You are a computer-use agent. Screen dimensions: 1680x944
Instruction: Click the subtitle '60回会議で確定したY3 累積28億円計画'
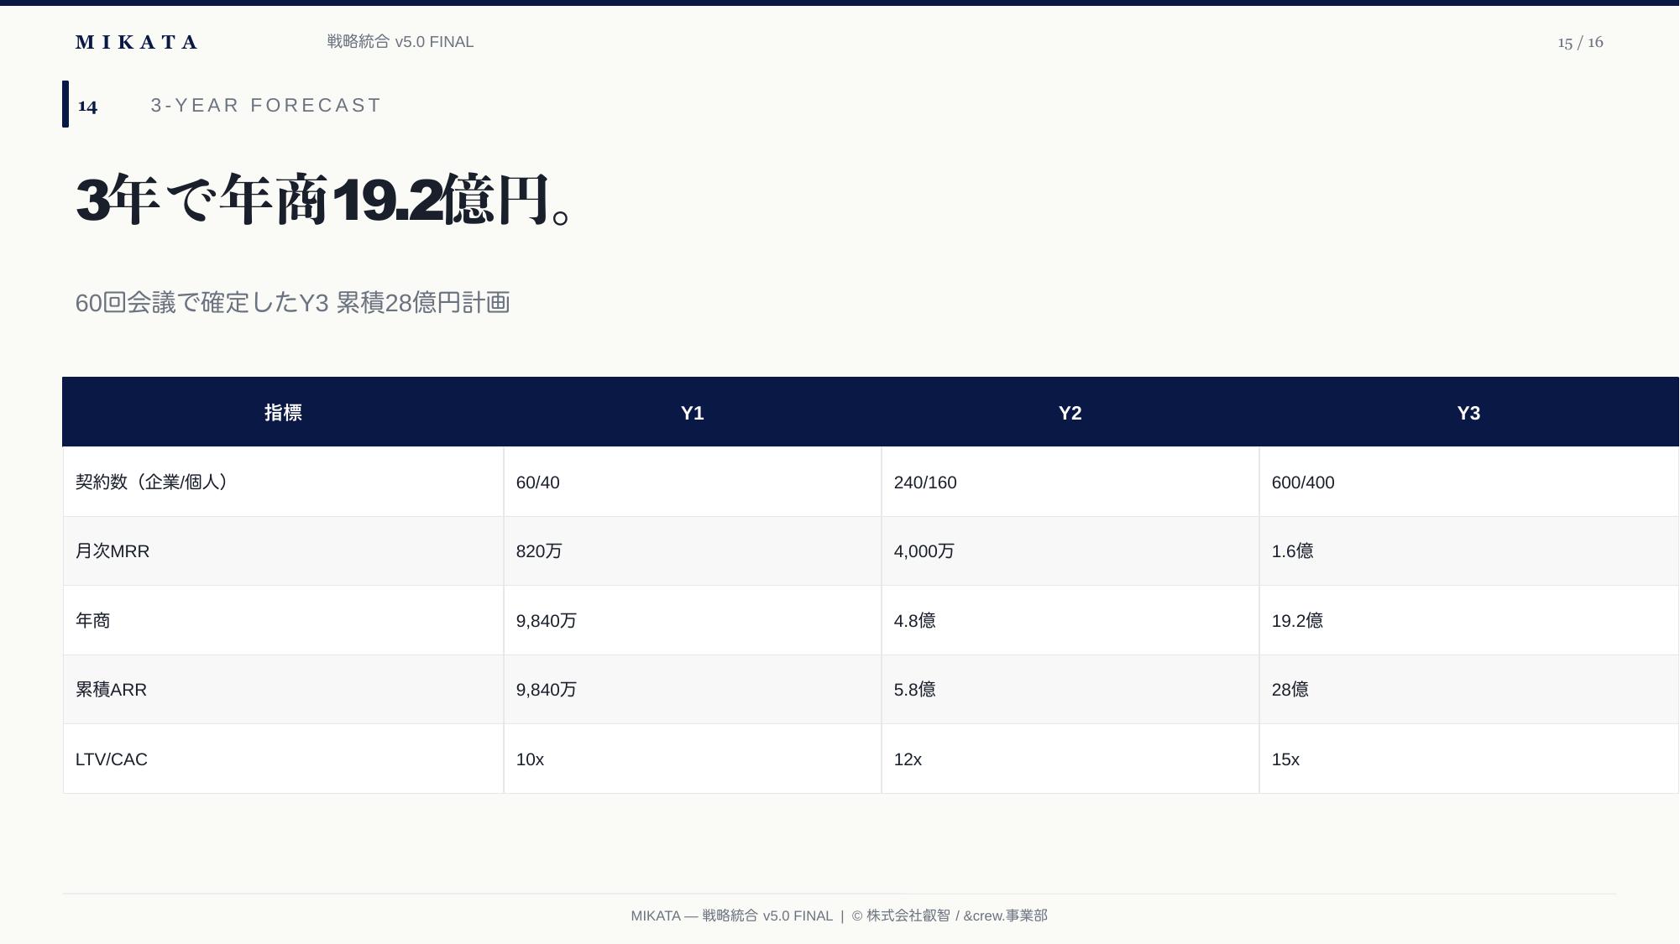[x=293, y=302]
